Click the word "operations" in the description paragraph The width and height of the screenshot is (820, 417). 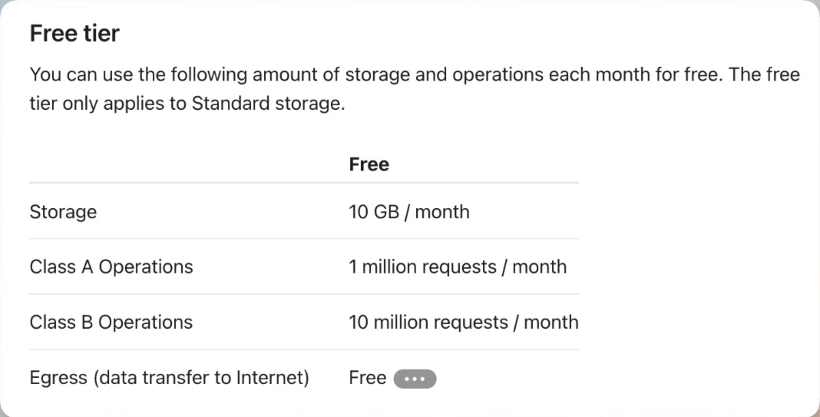pos(498,74)
